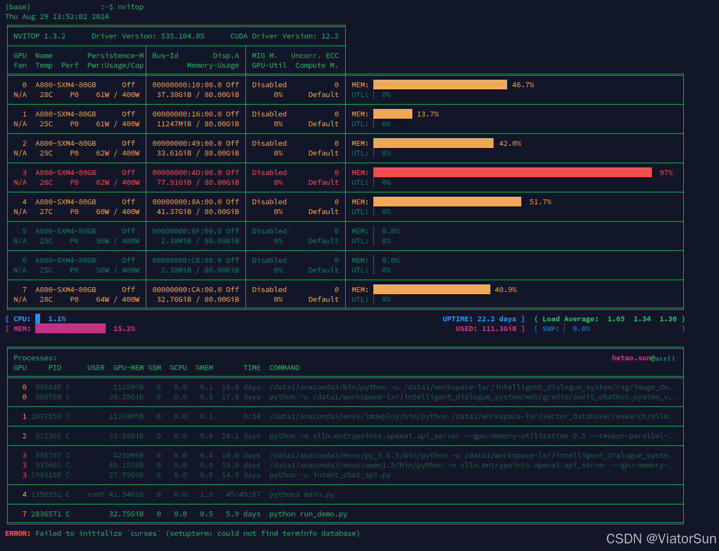Click the GPU 3 red memory bar at 97%

513,172
